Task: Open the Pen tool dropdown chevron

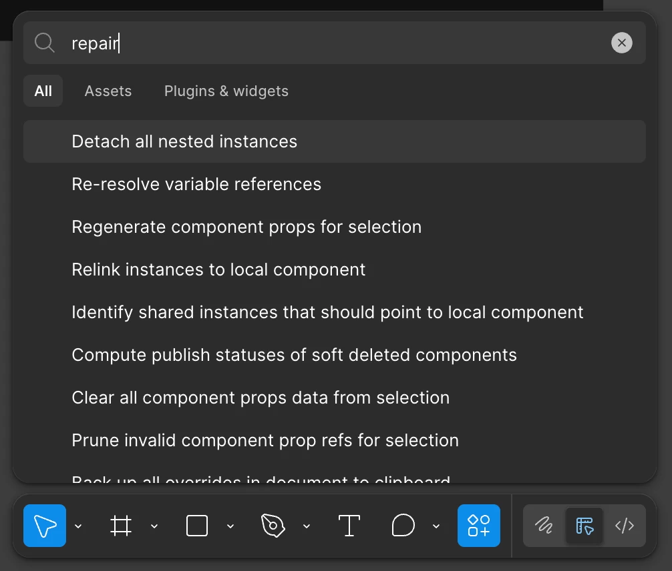Action: (x=307, y=526)
